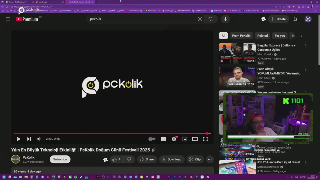Open iOS 26 Hands-On: Liquid Glass video
Image resolution: width=320 pixels, height=180 pixels.
[x=278, y=162]
